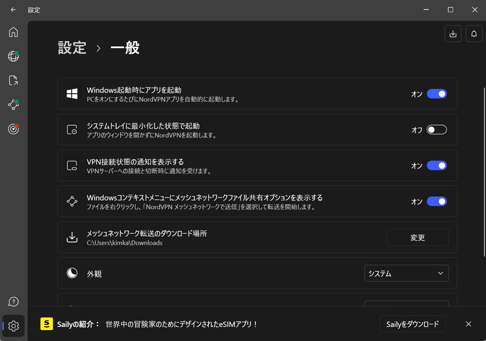The height and width of the screenshot is (341, 486).
Task: Click the Sailyをダウンロード button
Action: click(x=412, y=324)
